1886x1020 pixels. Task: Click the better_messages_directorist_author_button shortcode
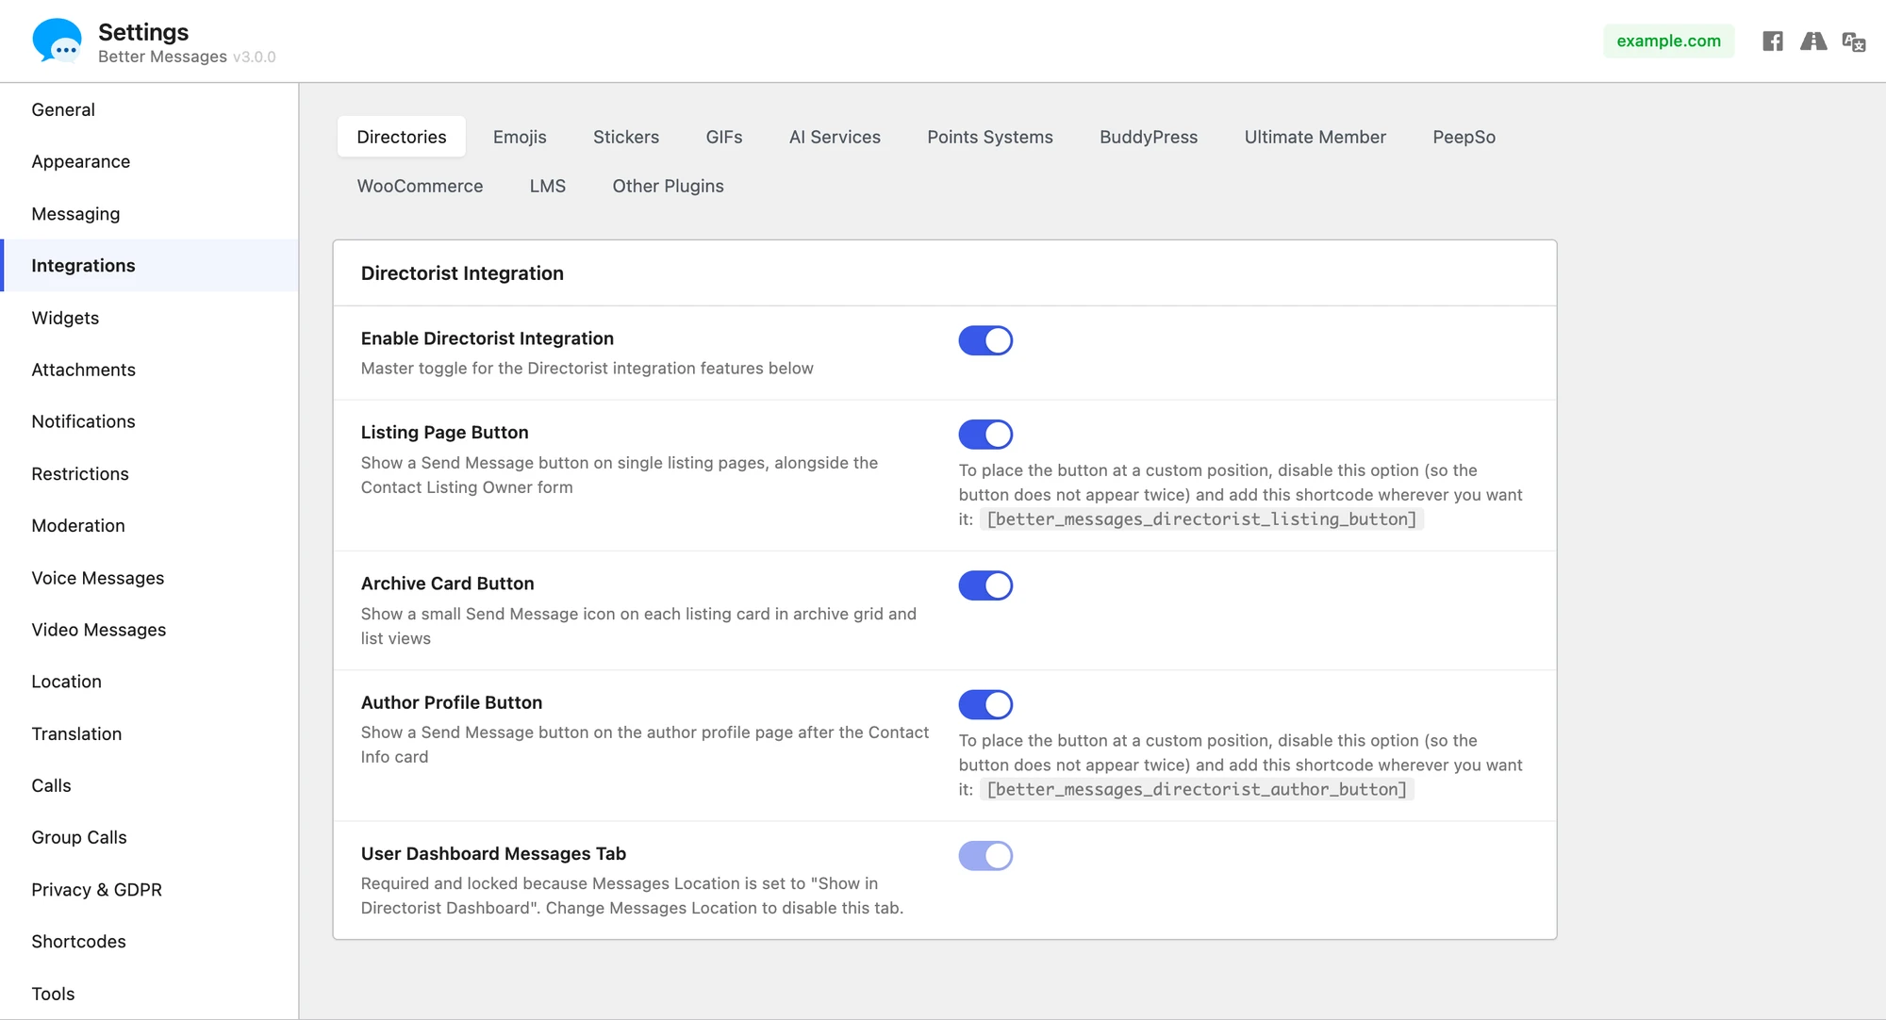pos(1197,790)
